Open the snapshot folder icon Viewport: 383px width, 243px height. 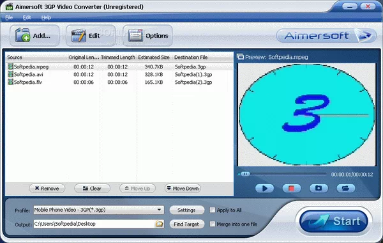click(x=345, y=188)
